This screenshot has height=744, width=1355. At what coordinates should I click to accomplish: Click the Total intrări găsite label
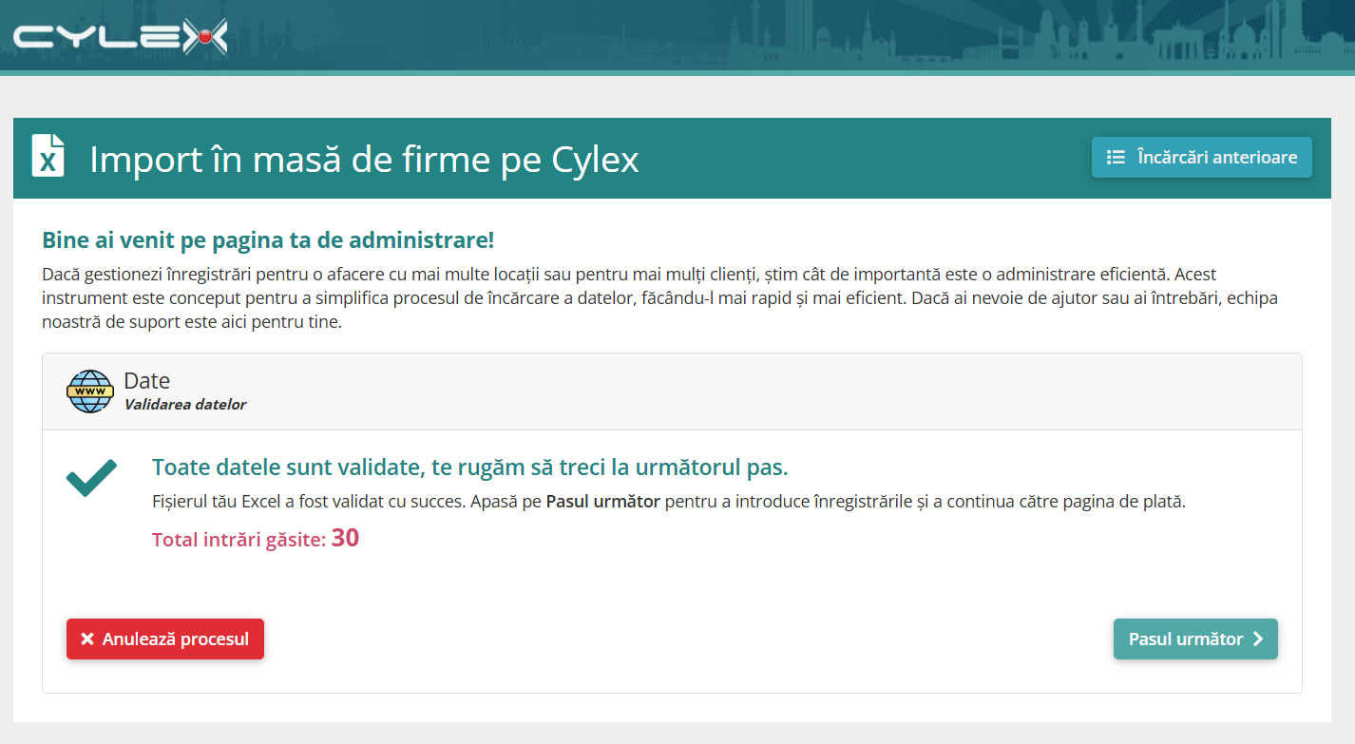(x=239, y=540)
